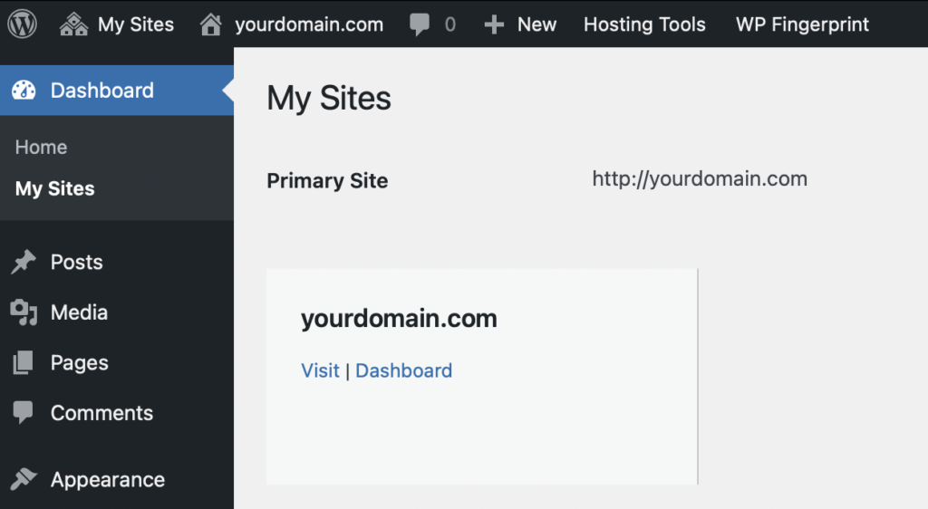Click the plus icon next to New
Screen dimensions: 928x509
(494, 24)
